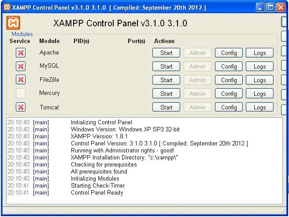Click the 'Starting Check-Timer' log line

(x=98, y=185)
